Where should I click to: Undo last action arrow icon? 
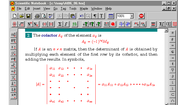(x=82, y=16)
